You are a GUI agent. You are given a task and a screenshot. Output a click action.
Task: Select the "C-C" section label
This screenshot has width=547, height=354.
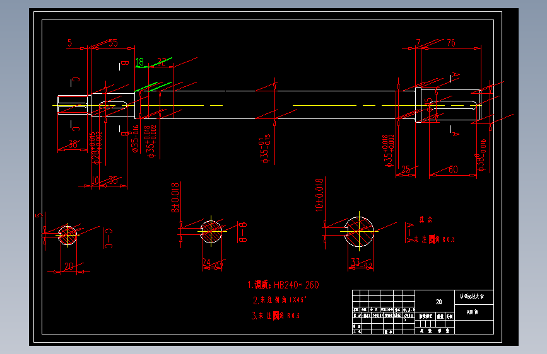coord(109,238)
